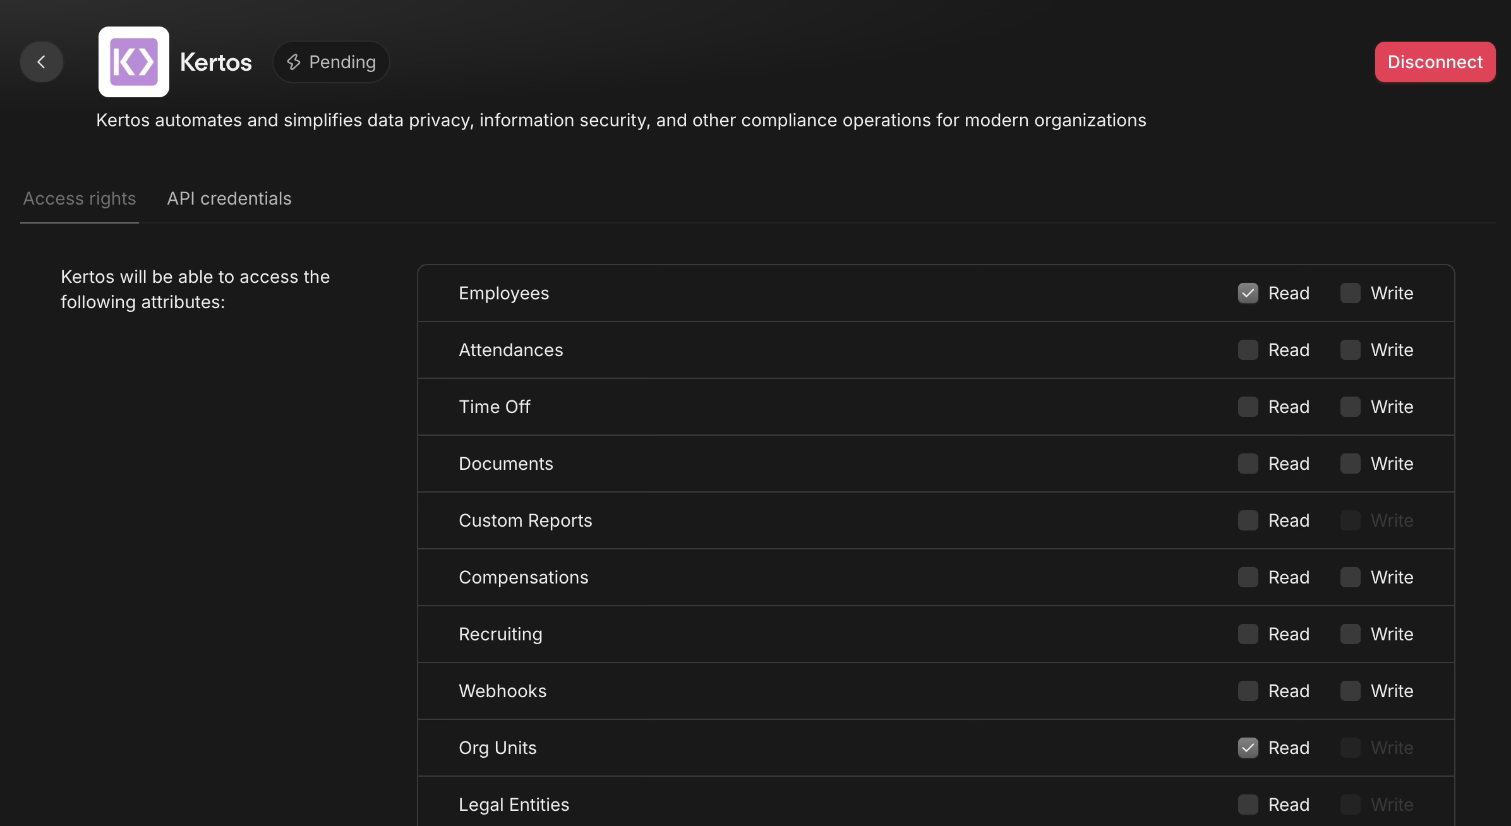Image resolution: width=1511 pixels, height=826 pixels.
Task: Tick the Documents Read checkbox
Action: (1248, 464)
